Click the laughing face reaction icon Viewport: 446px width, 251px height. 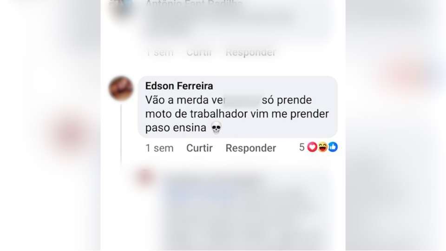(322, 147)
